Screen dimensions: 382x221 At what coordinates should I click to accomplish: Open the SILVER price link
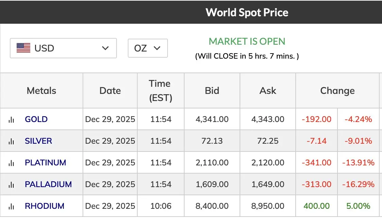pyautogui.click(x=38, y=141)
